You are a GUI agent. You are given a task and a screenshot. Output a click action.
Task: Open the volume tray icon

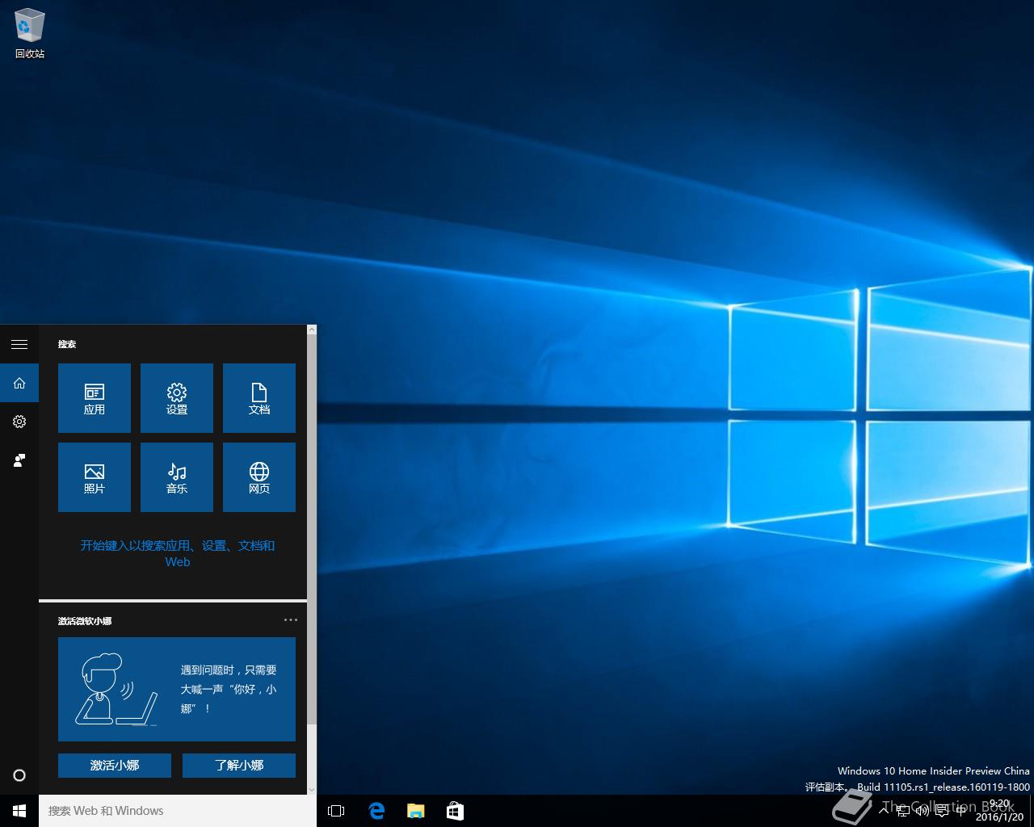(923, 811)
